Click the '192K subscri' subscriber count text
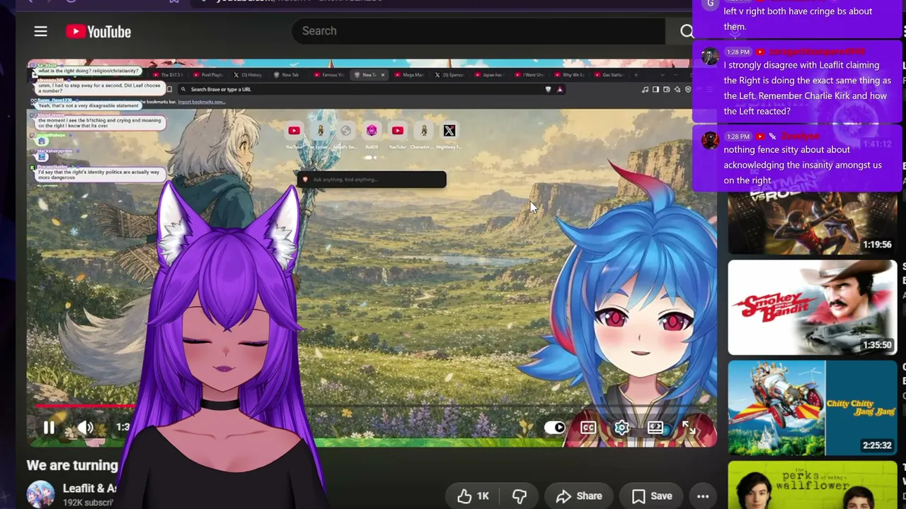Image resolution: width=906 pixels, height=509 pixels. (x=88, y=503)
